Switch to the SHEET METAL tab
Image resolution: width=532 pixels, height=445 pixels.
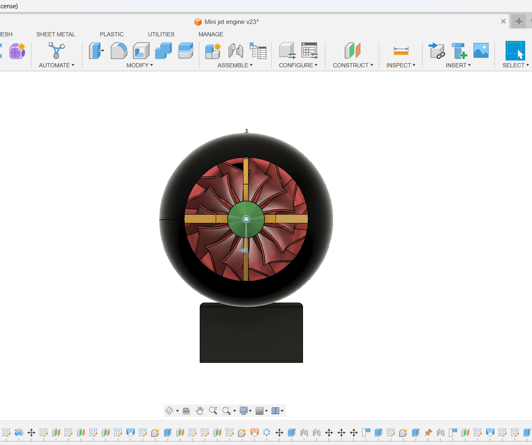click(x=56, y=34)
